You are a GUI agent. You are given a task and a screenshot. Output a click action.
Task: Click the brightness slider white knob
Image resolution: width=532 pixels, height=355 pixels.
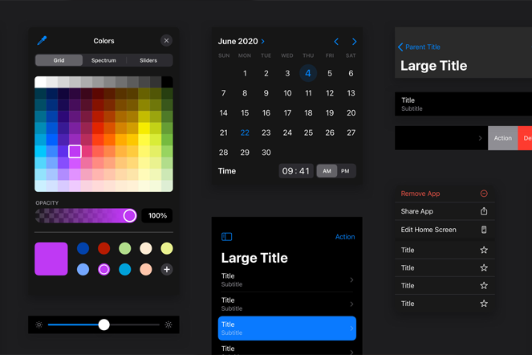(x=104, y=324)
